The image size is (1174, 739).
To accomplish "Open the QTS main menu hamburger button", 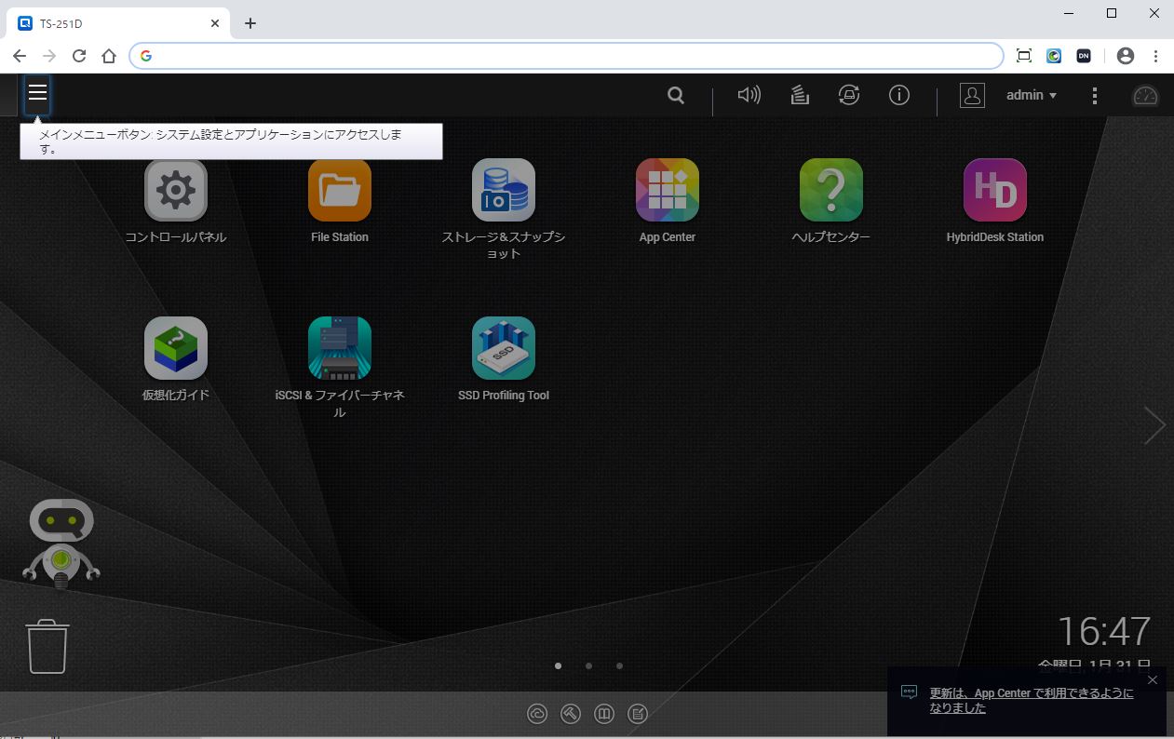I will [x=37, y=94].
